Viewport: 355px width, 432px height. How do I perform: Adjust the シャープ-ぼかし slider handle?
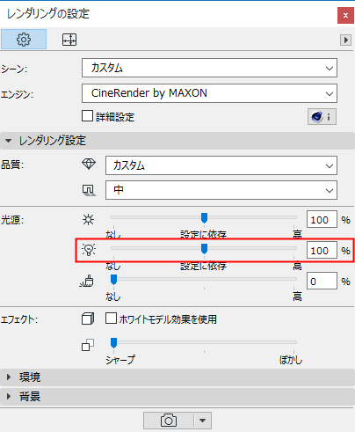pyautogui.click(x=113, y=343)
